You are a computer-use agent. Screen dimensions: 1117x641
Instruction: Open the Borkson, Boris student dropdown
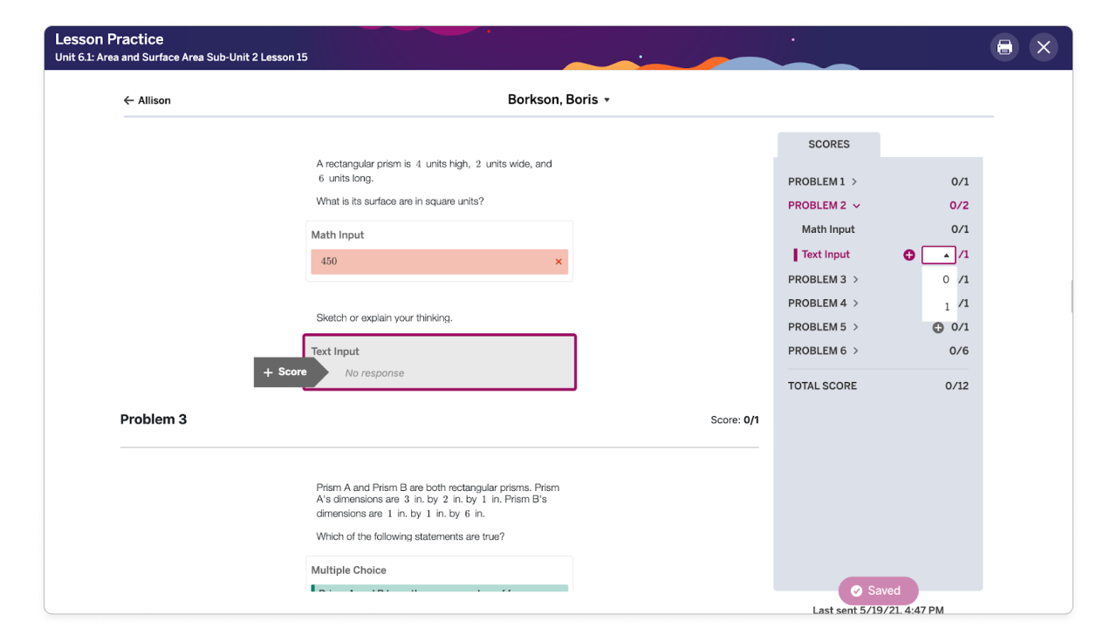pyautogui.click(x=559, y=99)
